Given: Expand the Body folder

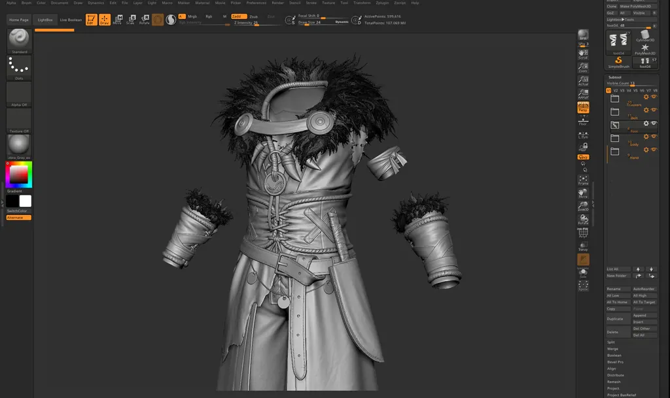Looking at the screenshot, I should click(x=615, y=138).
